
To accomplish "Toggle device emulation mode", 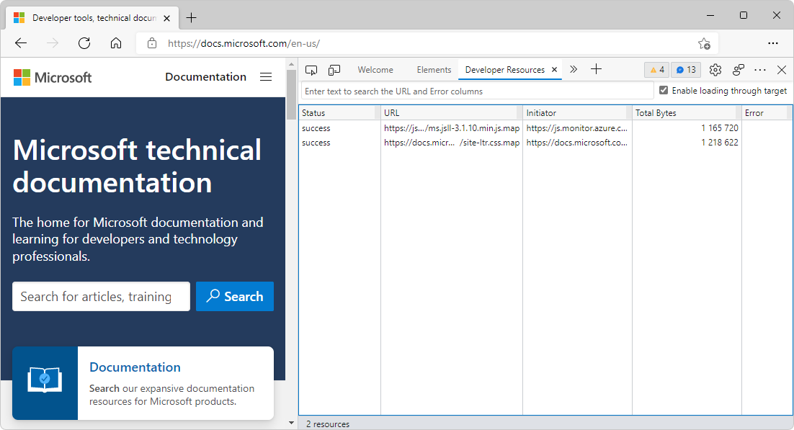I will (x=334, y=69).
